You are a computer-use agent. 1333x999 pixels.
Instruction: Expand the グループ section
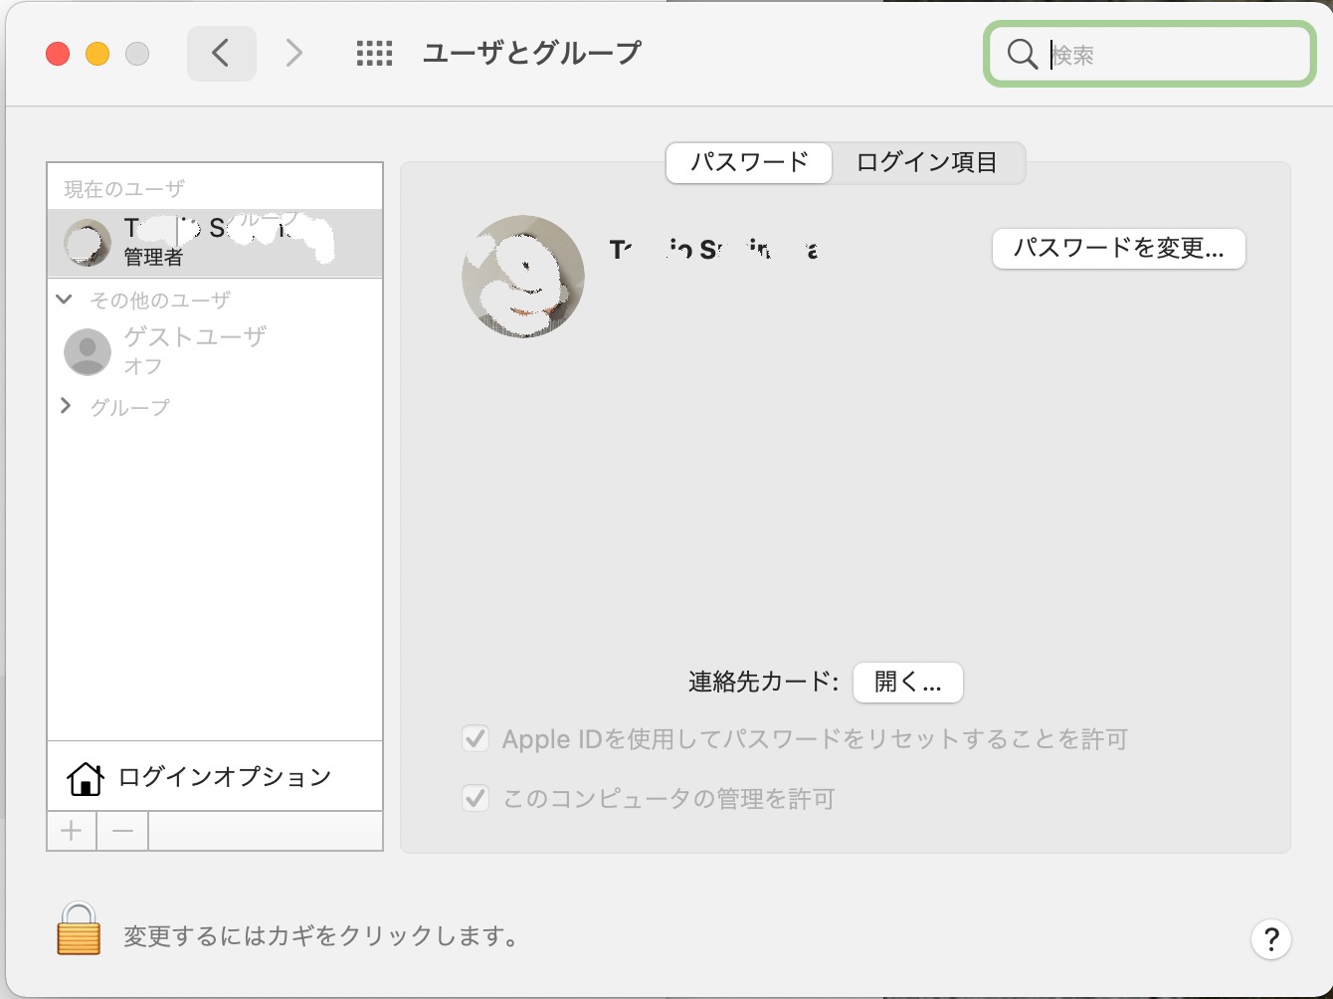(65, 406)
